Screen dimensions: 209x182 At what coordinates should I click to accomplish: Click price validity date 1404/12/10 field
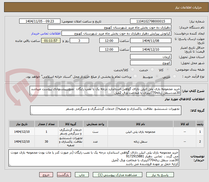pyautogui.click(x=151, y=50)
